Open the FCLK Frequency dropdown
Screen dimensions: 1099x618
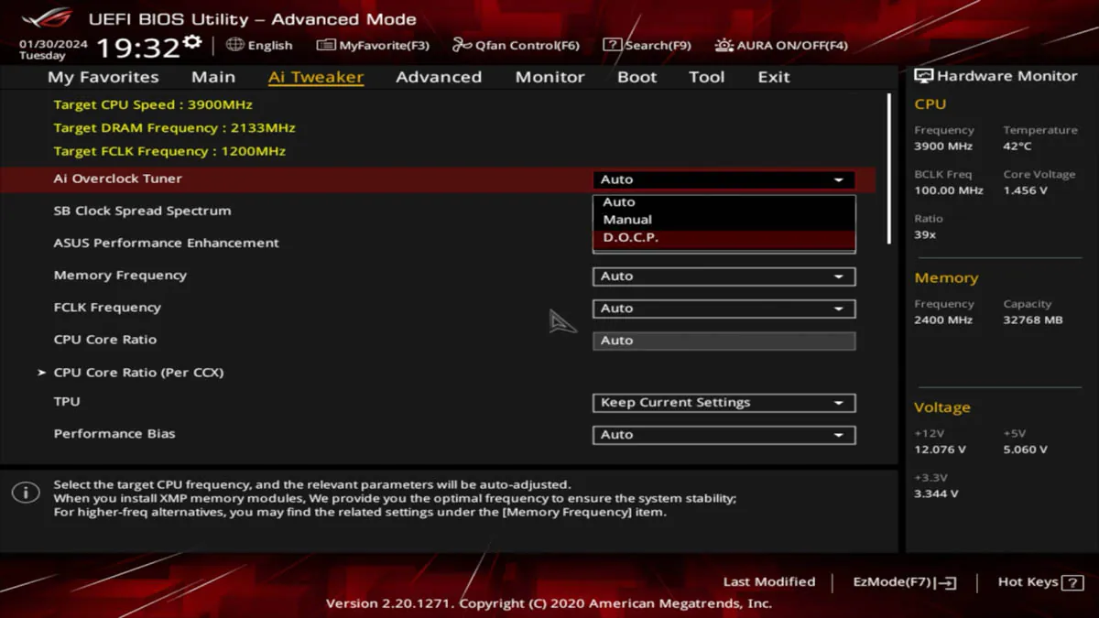click(x=724, y=309)
